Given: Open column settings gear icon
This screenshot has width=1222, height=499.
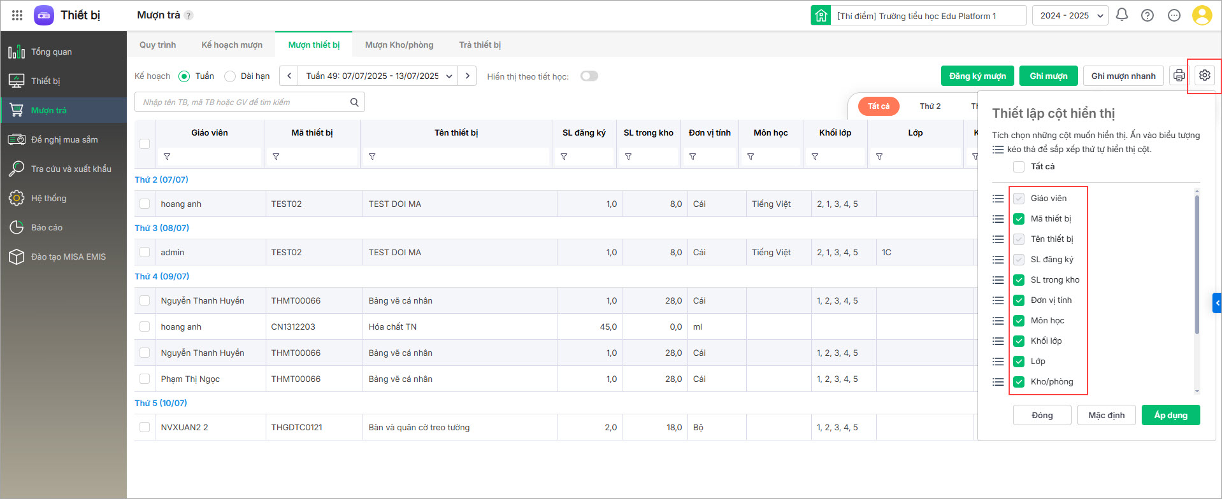Looking at the screenshot, I should 1204,75.
